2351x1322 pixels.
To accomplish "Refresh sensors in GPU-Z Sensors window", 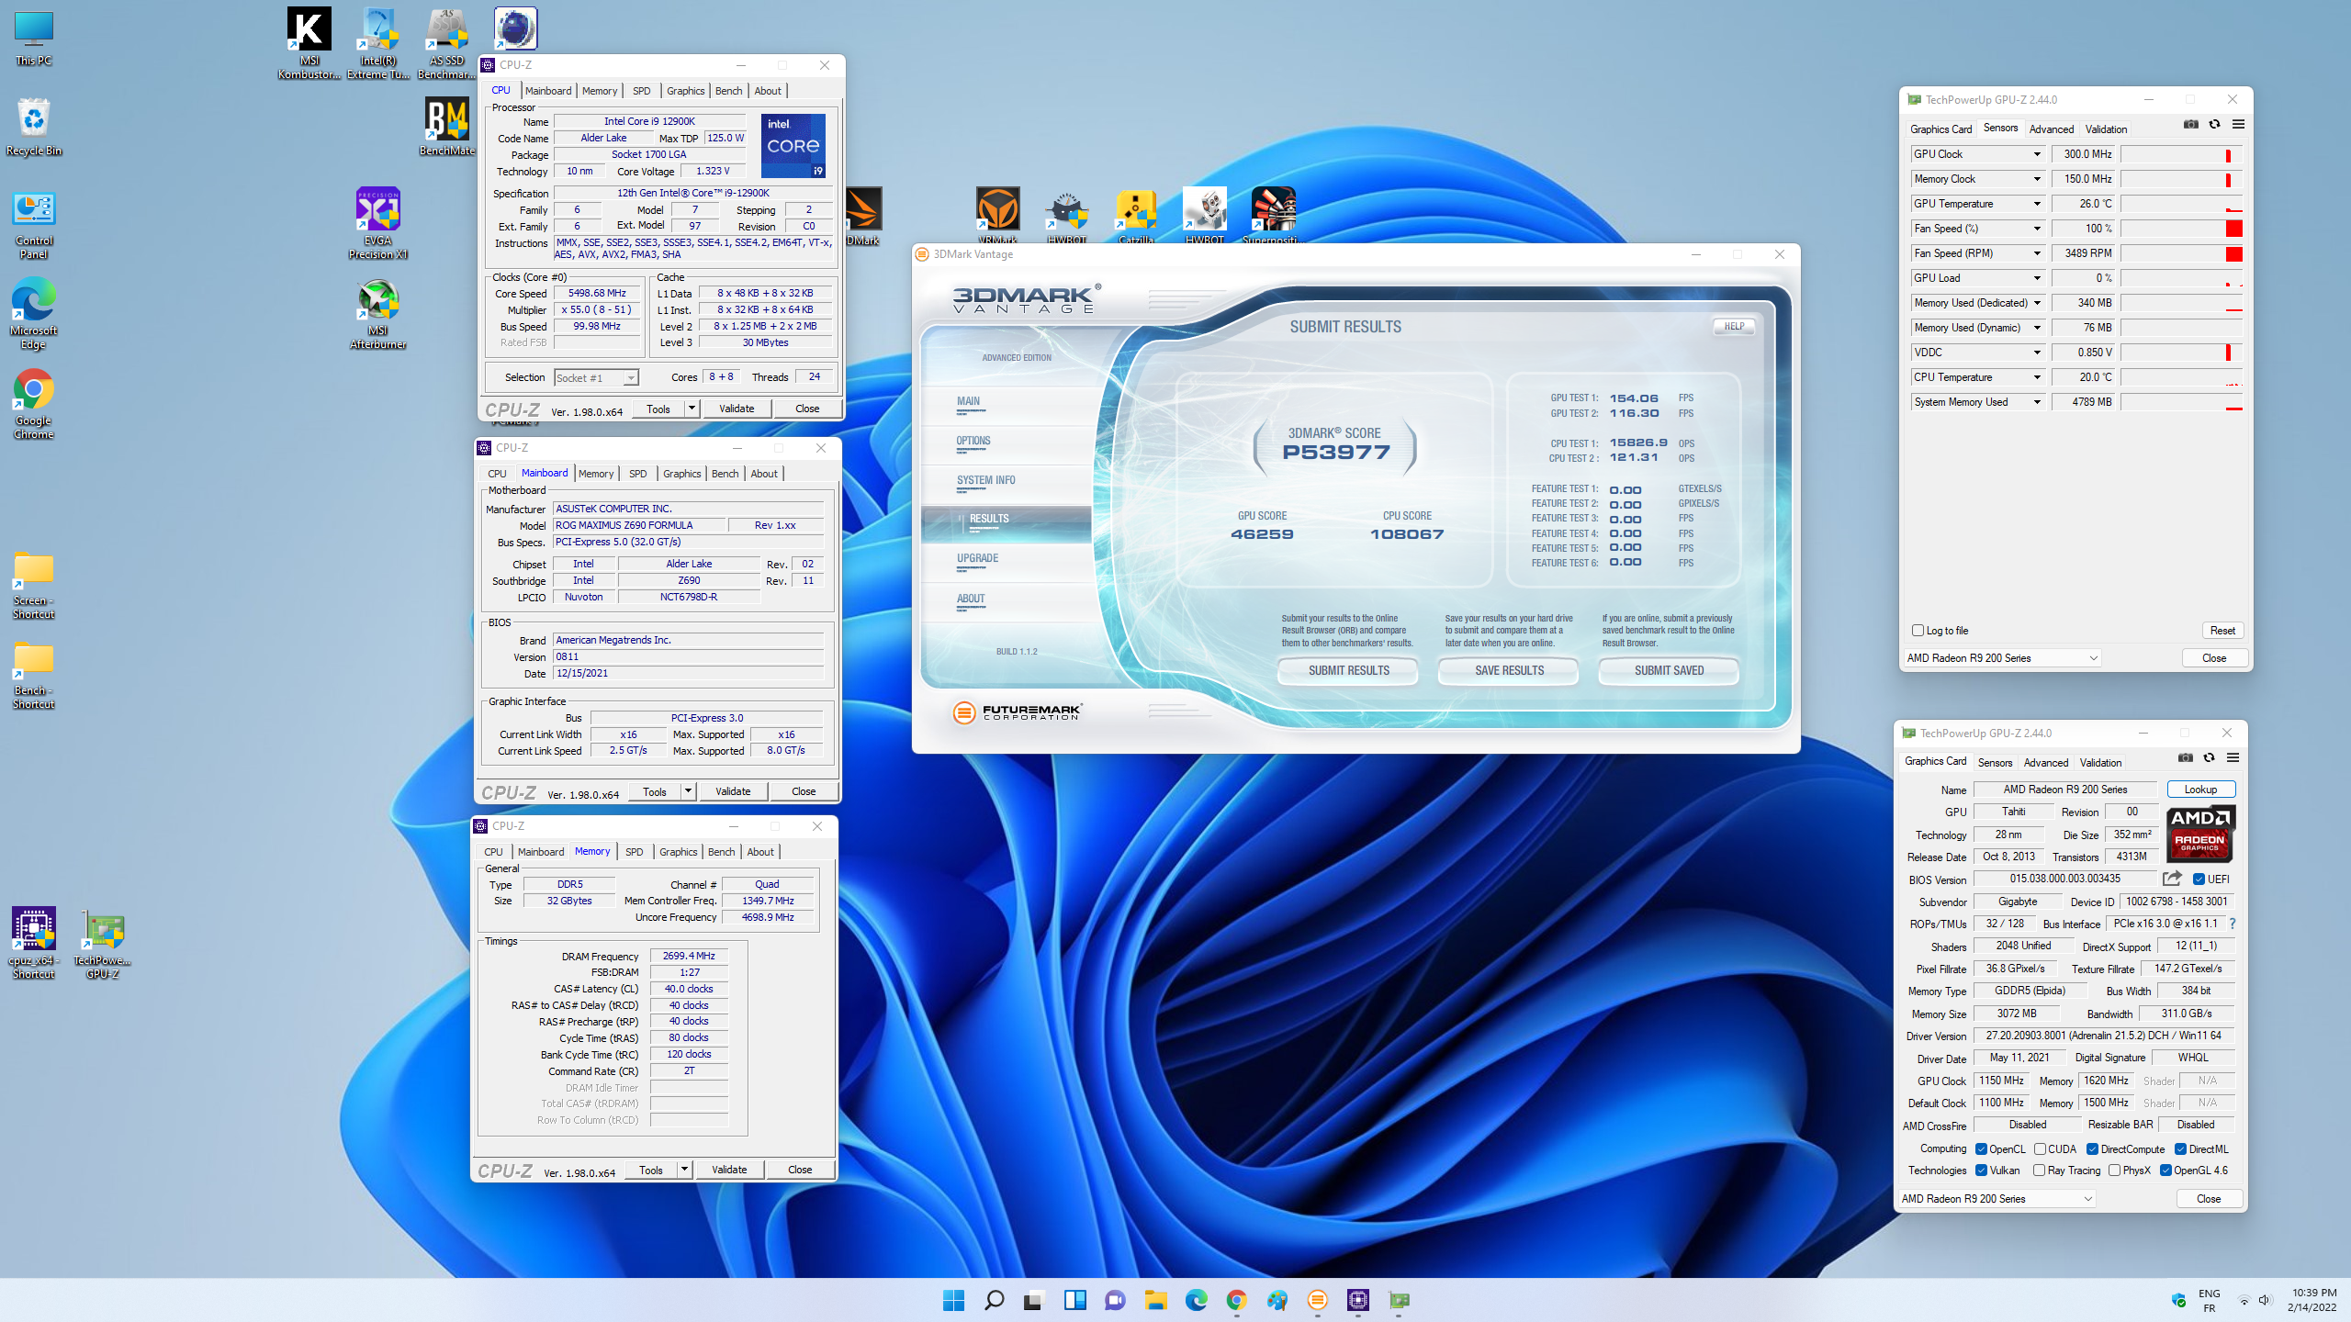I will coord(2214,125).
